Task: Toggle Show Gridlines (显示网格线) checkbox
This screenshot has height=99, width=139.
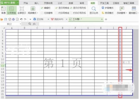Action: pos(56,8)
